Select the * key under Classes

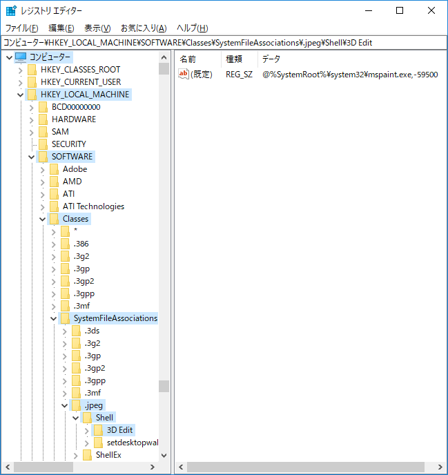tap(75, 231)
